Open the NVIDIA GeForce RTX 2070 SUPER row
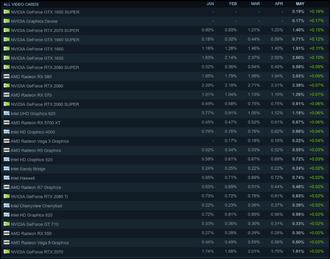Image resolution: width=330 pixels, height=259 pixels. (164, 30)
